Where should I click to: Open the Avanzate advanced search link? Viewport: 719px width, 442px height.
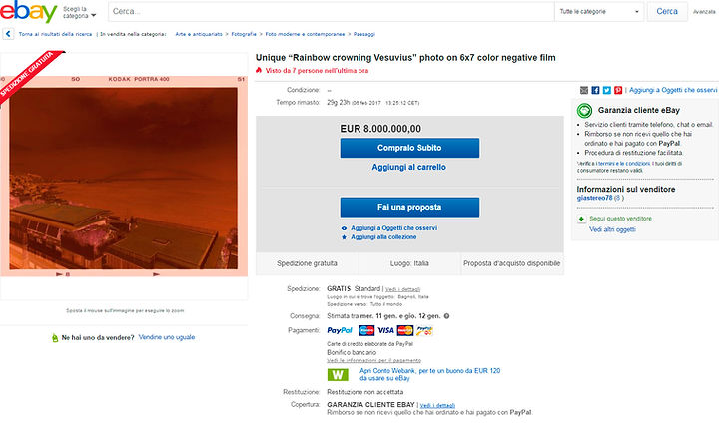coord(704,12)
